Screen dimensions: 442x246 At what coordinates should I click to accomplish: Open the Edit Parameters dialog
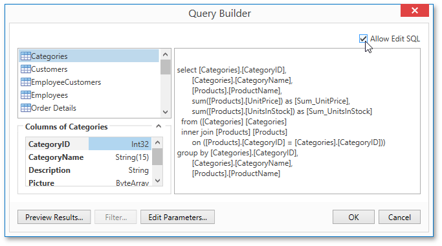177,218
